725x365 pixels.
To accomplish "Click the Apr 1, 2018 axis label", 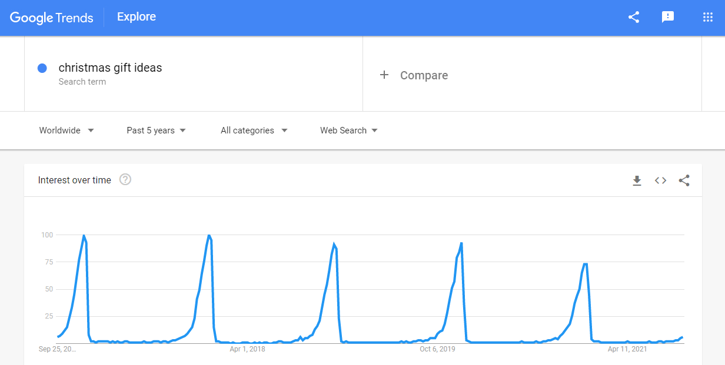I will [x=247, y=349].
